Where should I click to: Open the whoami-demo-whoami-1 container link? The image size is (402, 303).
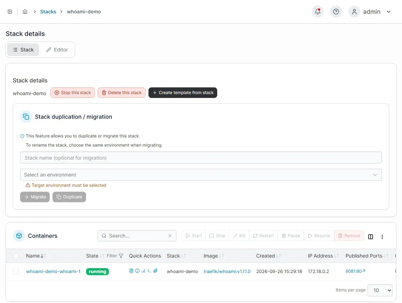pos(53,272)
